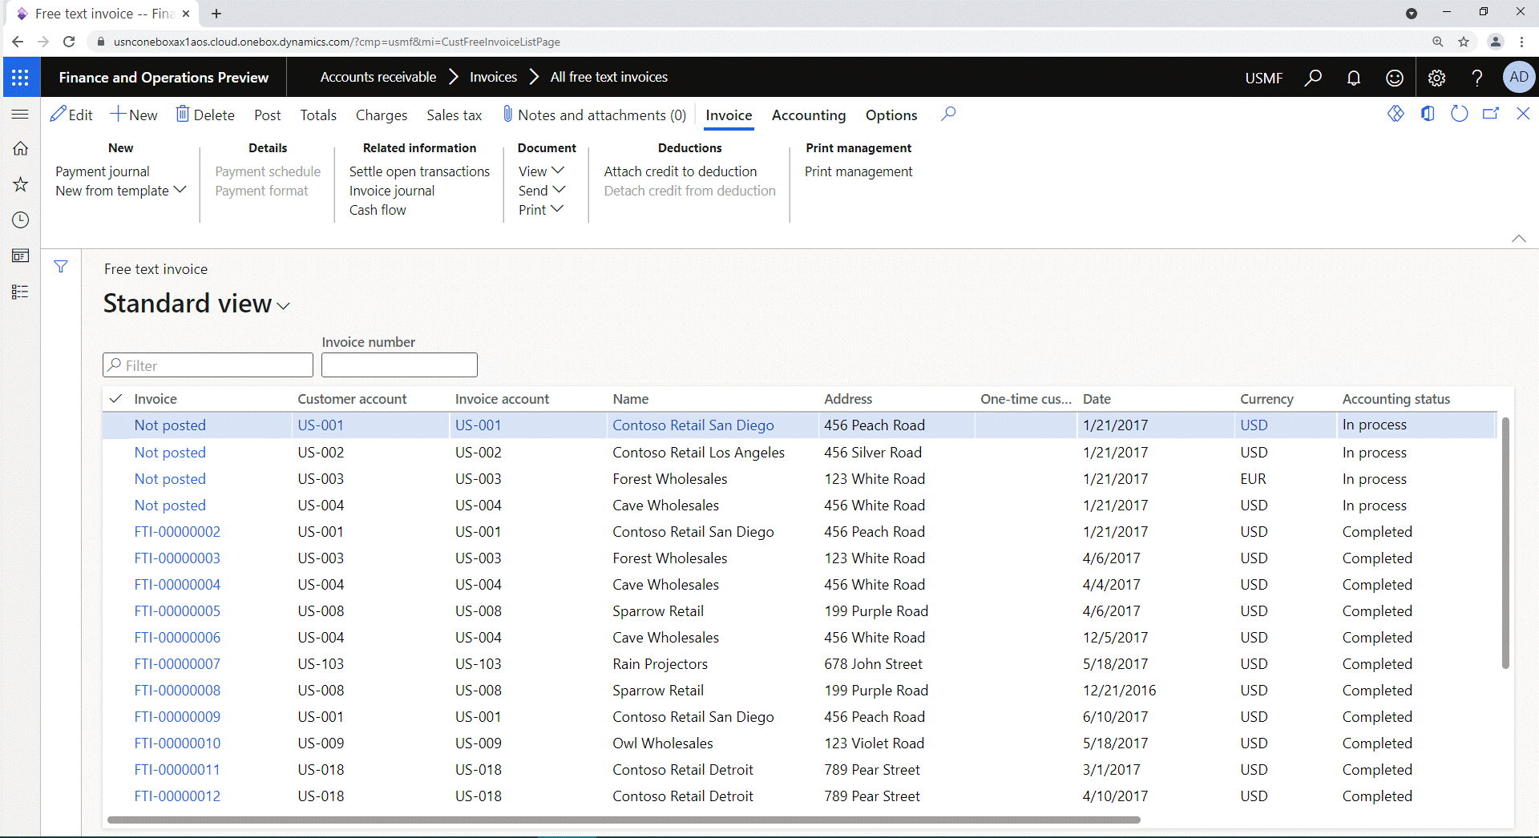Open global search with the magnifier icon

tap(1314, 78)
